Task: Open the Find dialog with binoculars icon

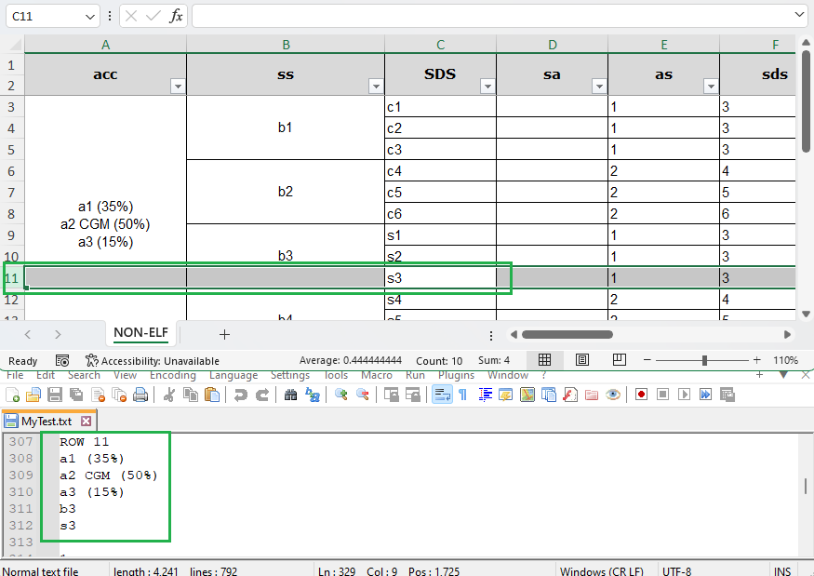Action: coord(291,394)
